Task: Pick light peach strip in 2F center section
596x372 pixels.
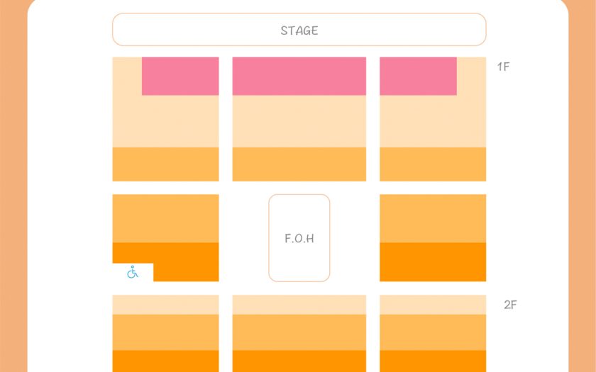Action: (299, 305)
